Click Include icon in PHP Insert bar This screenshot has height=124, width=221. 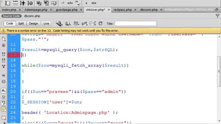click(x=39, y=3)
